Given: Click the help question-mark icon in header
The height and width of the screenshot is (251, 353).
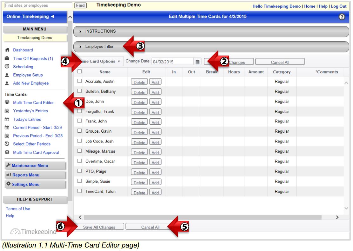Looking at the screenshot, I should pos(341,16).
